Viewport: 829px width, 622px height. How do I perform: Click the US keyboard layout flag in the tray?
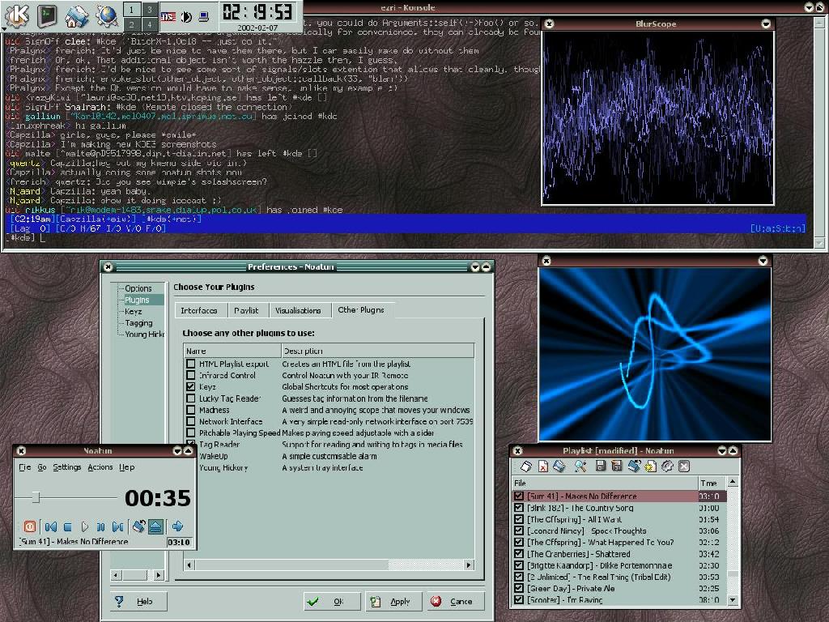168,17
